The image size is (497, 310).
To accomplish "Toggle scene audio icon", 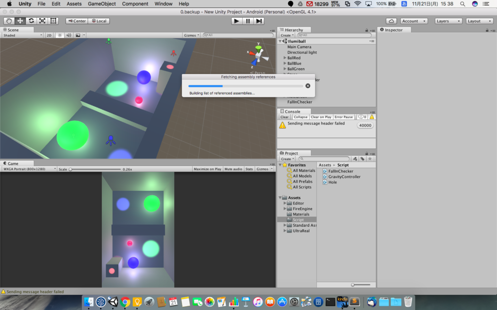I will (x=69, y=35).
